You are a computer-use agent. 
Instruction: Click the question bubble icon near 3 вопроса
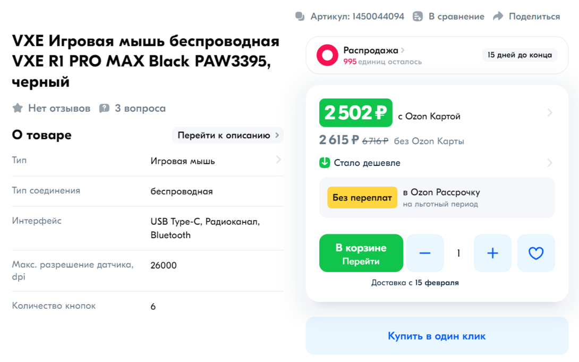pyautogui.click(x=105, y=108)
